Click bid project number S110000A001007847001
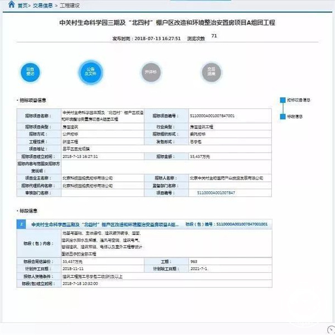Screen dimensions: 335x335 212,116
